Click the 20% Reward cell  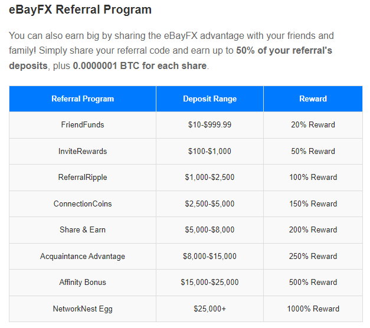(x=313, y=125)
